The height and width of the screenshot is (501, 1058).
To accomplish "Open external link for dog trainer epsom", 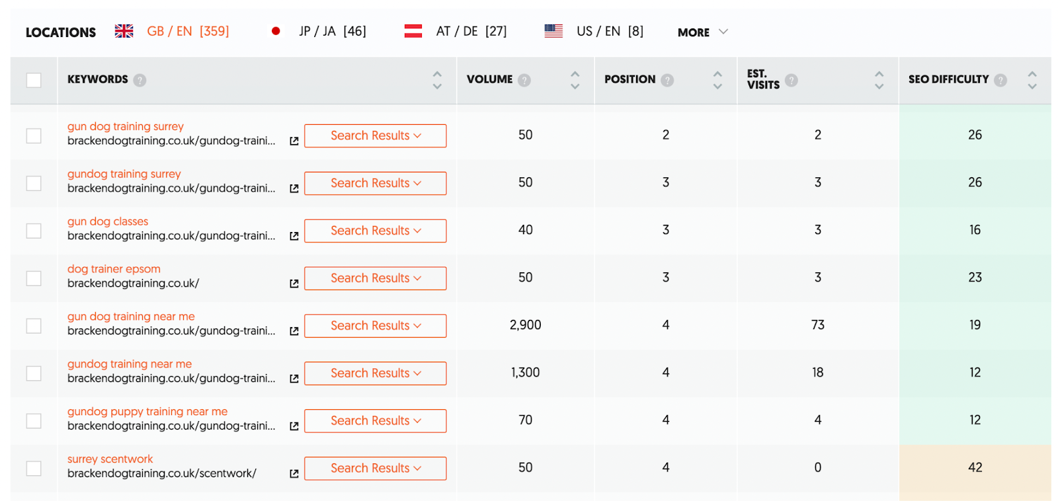I will point(294,284).
